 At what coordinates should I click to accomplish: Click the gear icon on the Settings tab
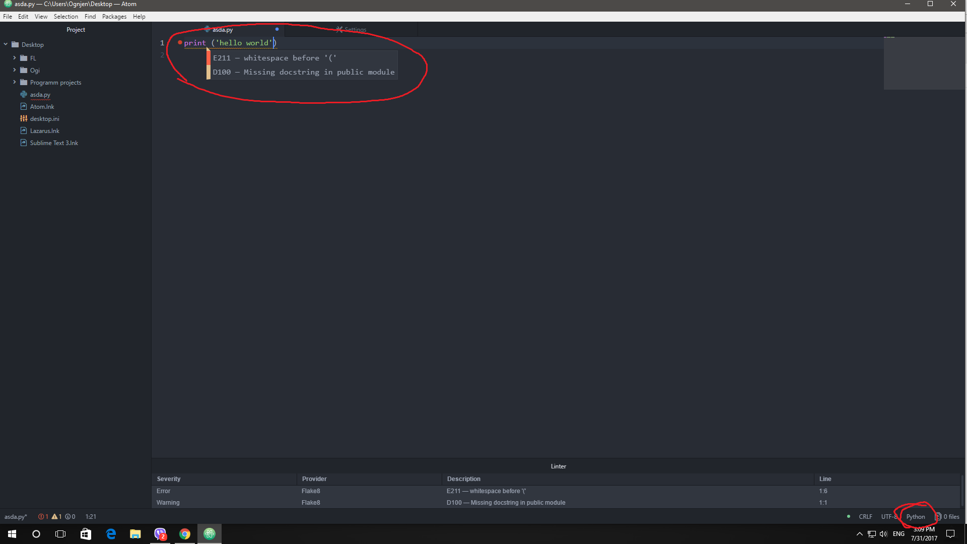(x=340, y=29)
